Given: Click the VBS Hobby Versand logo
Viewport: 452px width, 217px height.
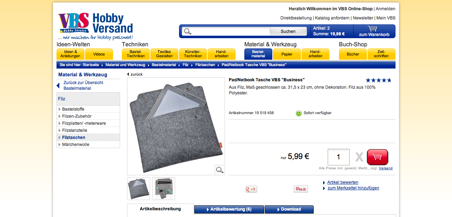Looking at the screenshot, I should [x=95, y=27].
